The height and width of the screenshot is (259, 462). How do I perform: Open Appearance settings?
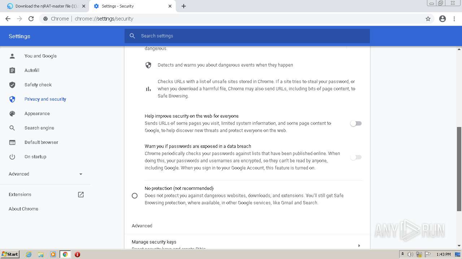[x=37, y=113]
